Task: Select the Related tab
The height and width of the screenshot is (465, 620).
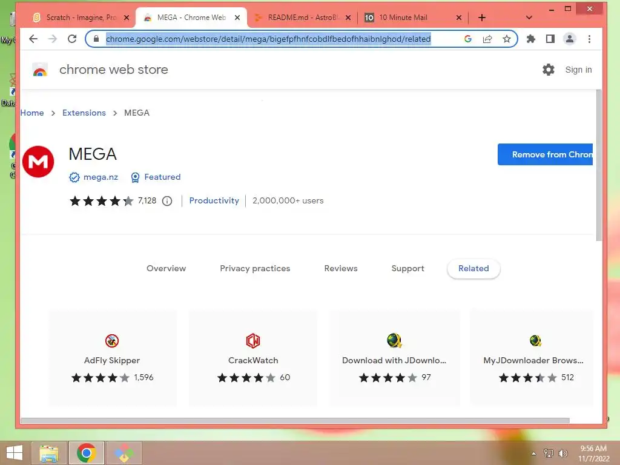Action: point(473,268)
